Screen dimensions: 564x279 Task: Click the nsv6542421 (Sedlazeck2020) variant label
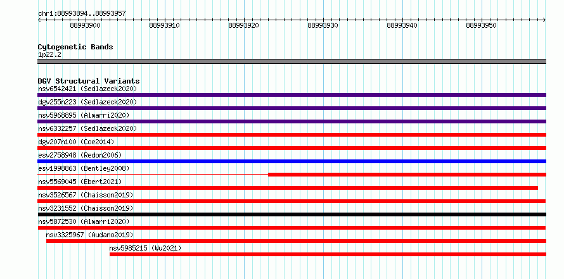(87, 89)
